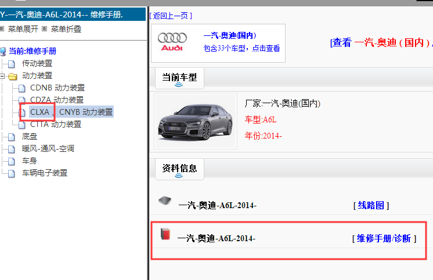Screen dimensions: 433x280
Task: Click the grey chip icon for 线路图
Action: (x=165, y=201)
